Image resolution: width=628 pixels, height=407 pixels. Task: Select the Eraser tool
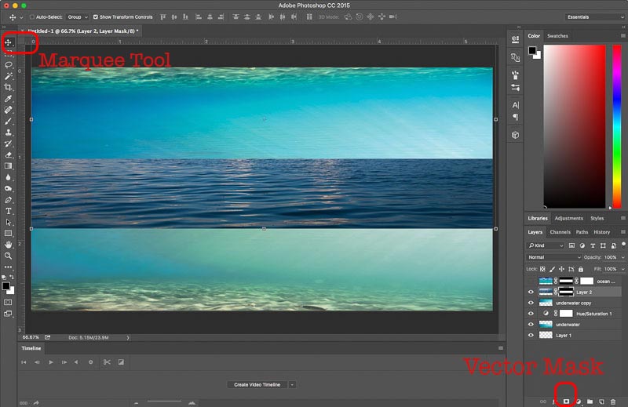point(8,154)
